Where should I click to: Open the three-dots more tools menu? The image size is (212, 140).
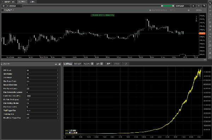[210, 57]
